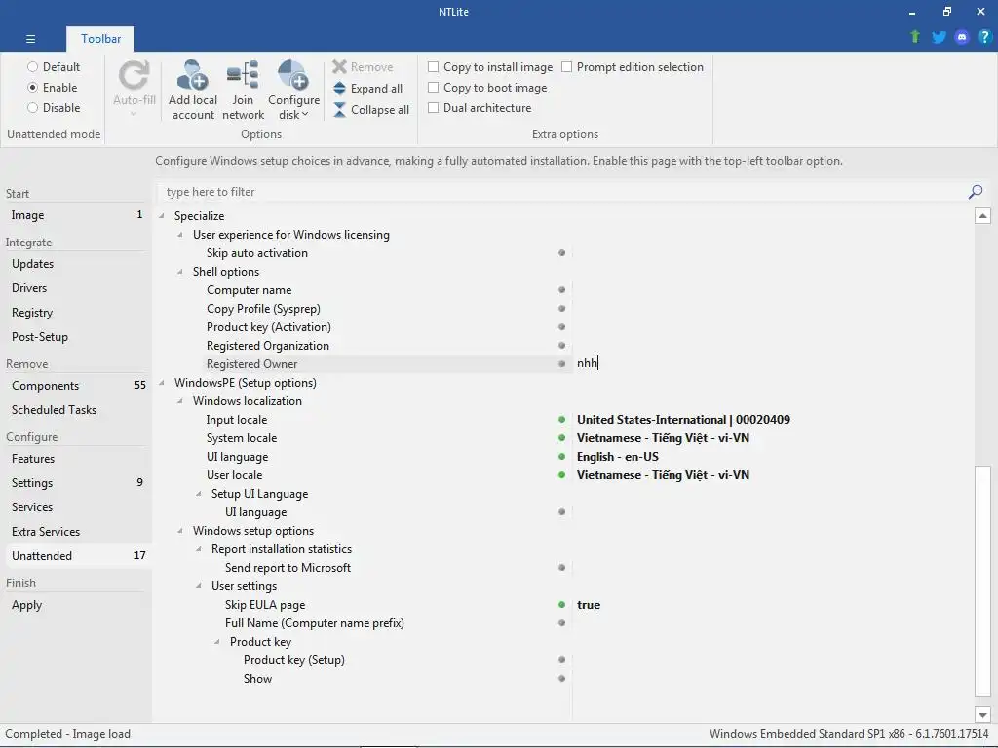Screen dimensions: 998x748
Task: Click green status dot beside System locale
Action: coord(561,438)
